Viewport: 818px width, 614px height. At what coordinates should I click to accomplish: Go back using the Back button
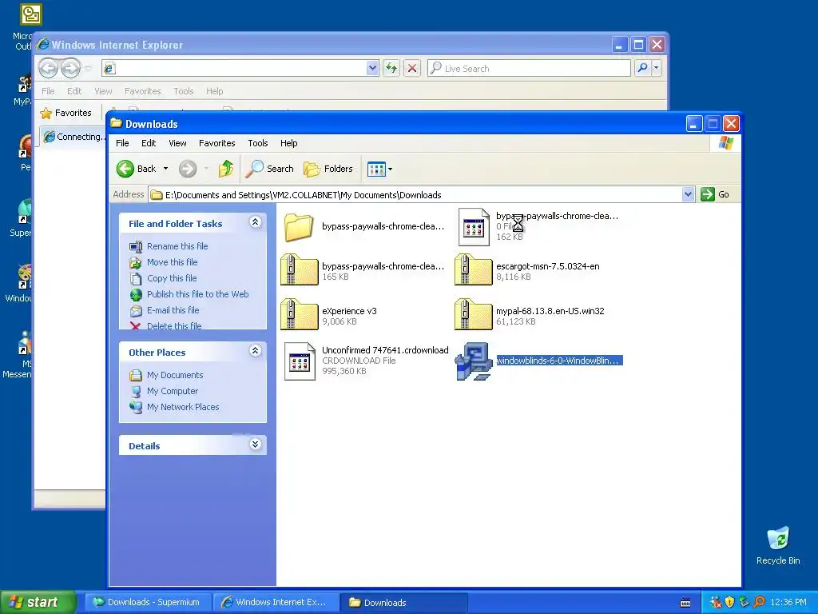tap(136, 169)
